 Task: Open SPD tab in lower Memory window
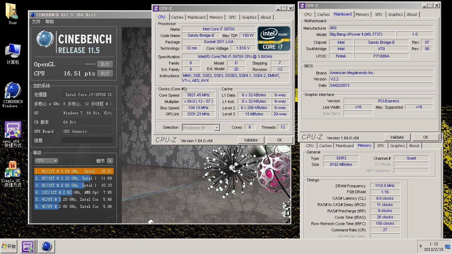pos(381,146)
